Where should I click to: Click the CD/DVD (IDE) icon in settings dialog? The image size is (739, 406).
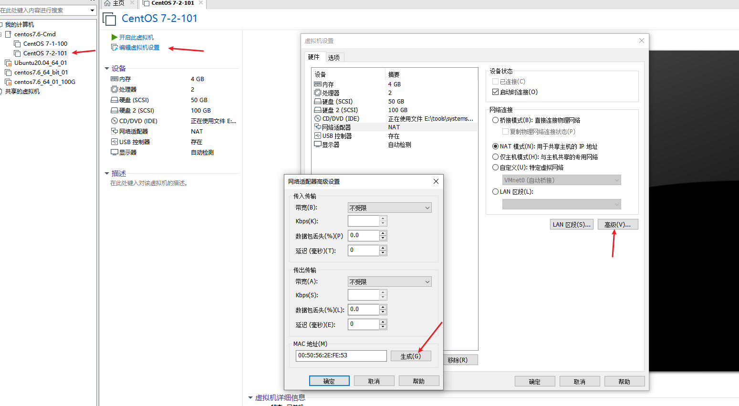click(x=318, y=118)
